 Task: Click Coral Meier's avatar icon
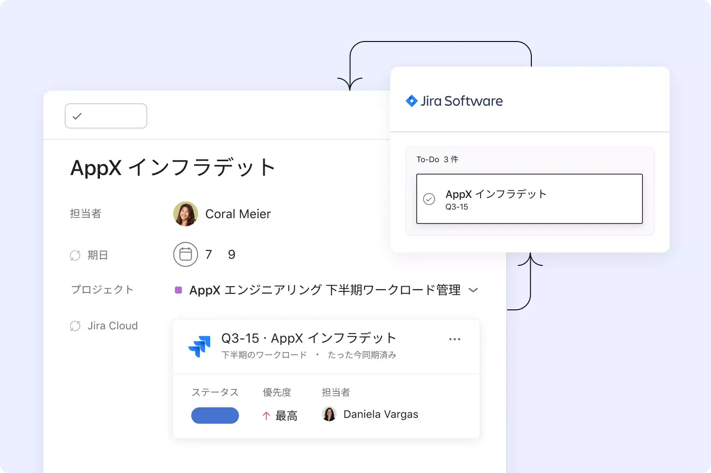pyautogui.click(x=185, y=214)
